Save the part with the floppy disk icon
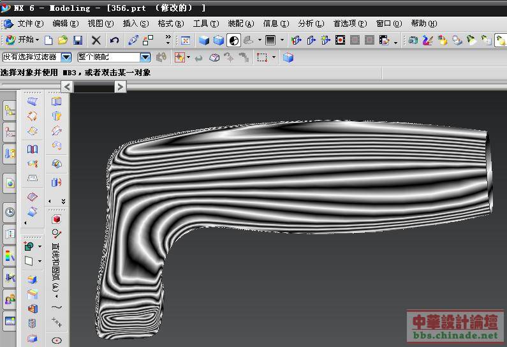Viewport: 507px width, 347px height. pyautogui.click(x=77, y=40)
